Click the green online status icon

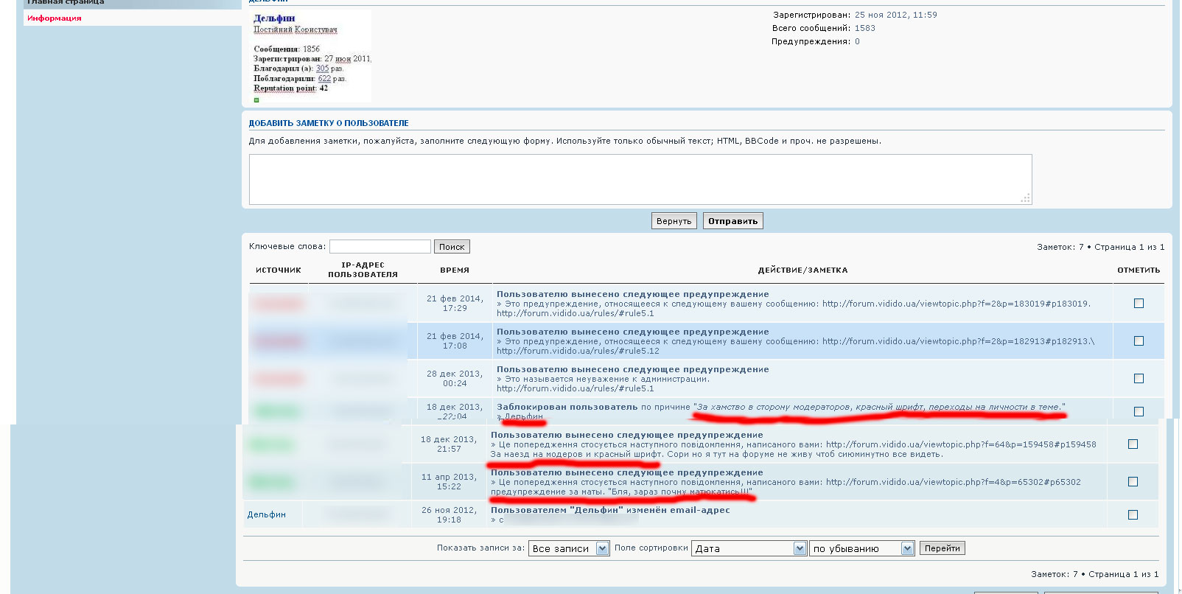tap(256, 99)
